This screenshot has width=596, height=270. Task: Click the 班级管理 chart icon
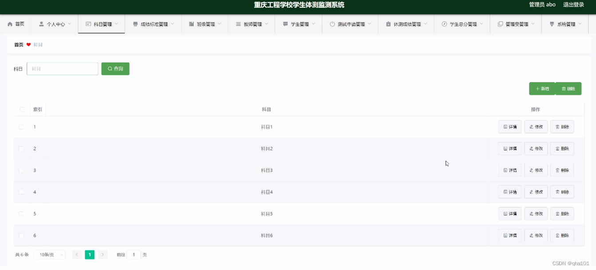(x=191, y=24)
